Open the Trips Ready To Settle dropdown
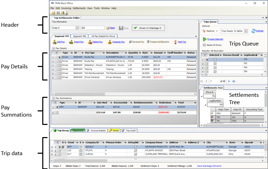Screen dimensions: 268x169 pos(246,31)
